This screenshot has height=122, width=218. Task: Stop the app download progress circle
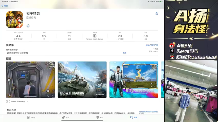click(28, 26)
